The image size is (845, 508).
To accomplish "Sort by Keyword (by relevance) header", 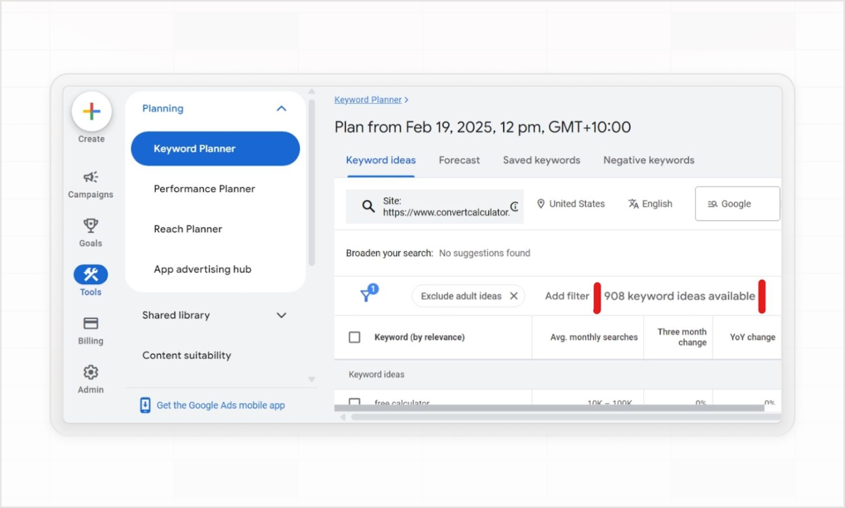I will pos(420,337).
